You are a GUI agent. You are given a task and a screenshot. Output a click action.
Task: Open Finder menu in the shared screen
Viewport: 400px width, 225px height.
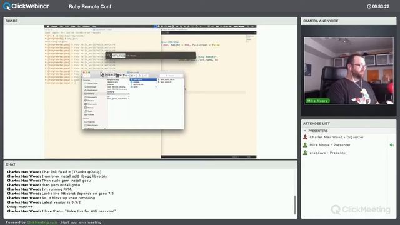[54, 26]
